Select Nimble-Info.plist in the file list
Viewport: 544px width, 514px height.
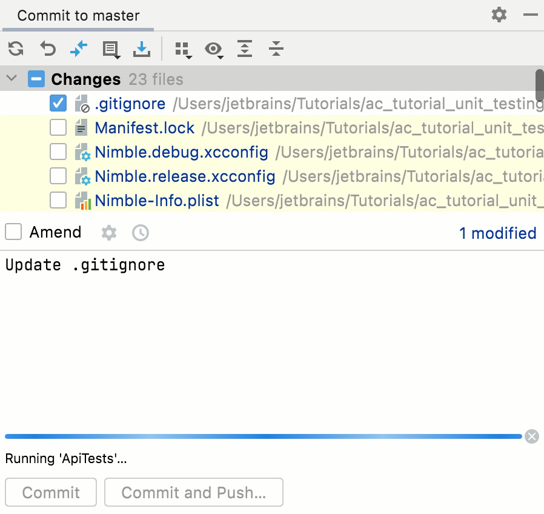(x=157, y=200)
